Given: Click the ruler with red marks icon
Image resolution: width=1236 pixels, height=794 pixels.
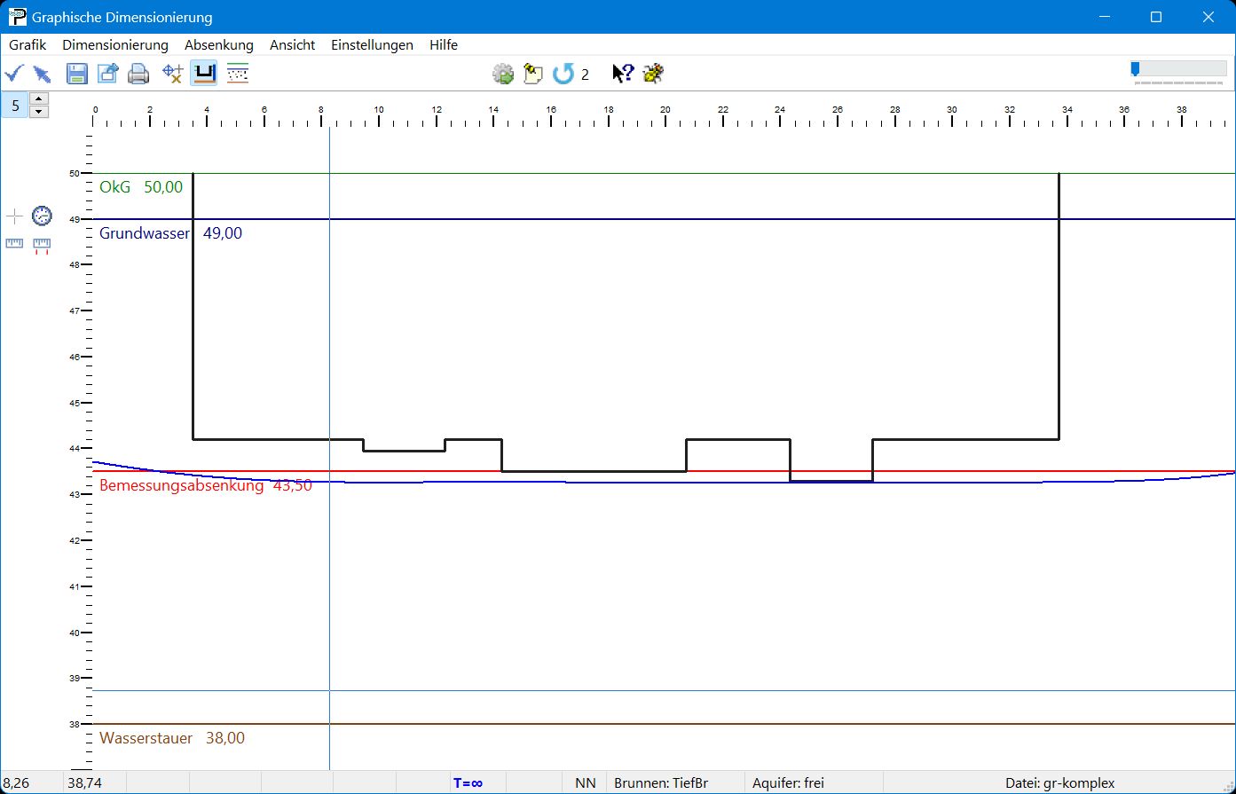Looking at the screenshot, I should (42, 244).
